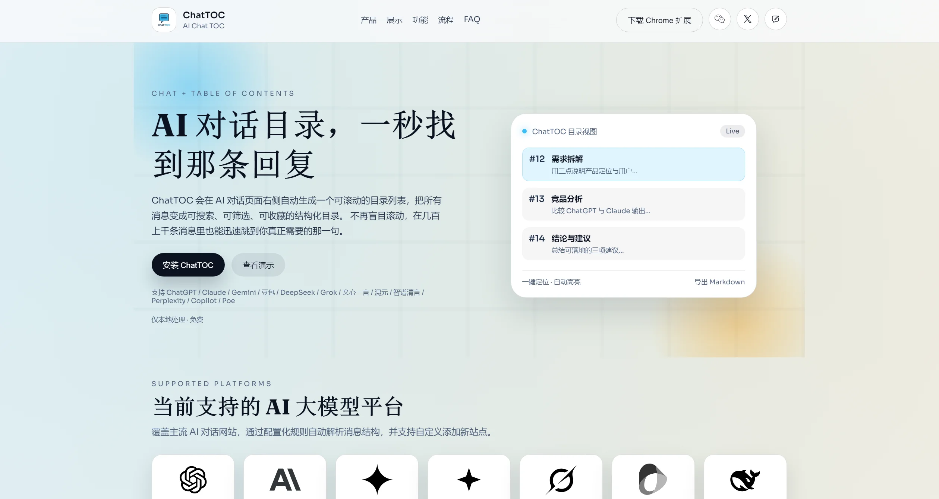
Task: Click the '一键定位 · 自动高亮' footer text
Action: [551, 282]
